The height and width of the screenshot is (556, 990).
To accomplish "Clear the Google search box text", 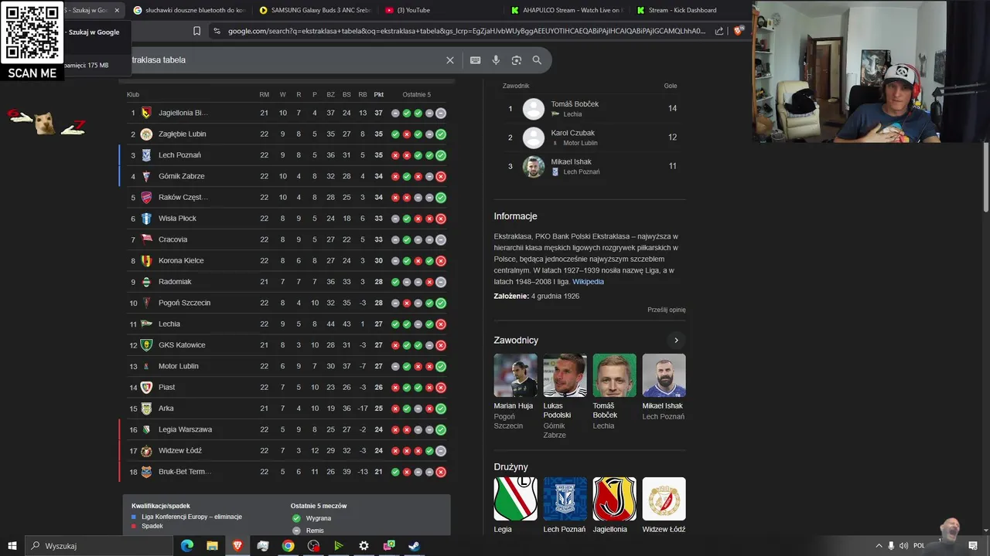I will pos(450,60).
